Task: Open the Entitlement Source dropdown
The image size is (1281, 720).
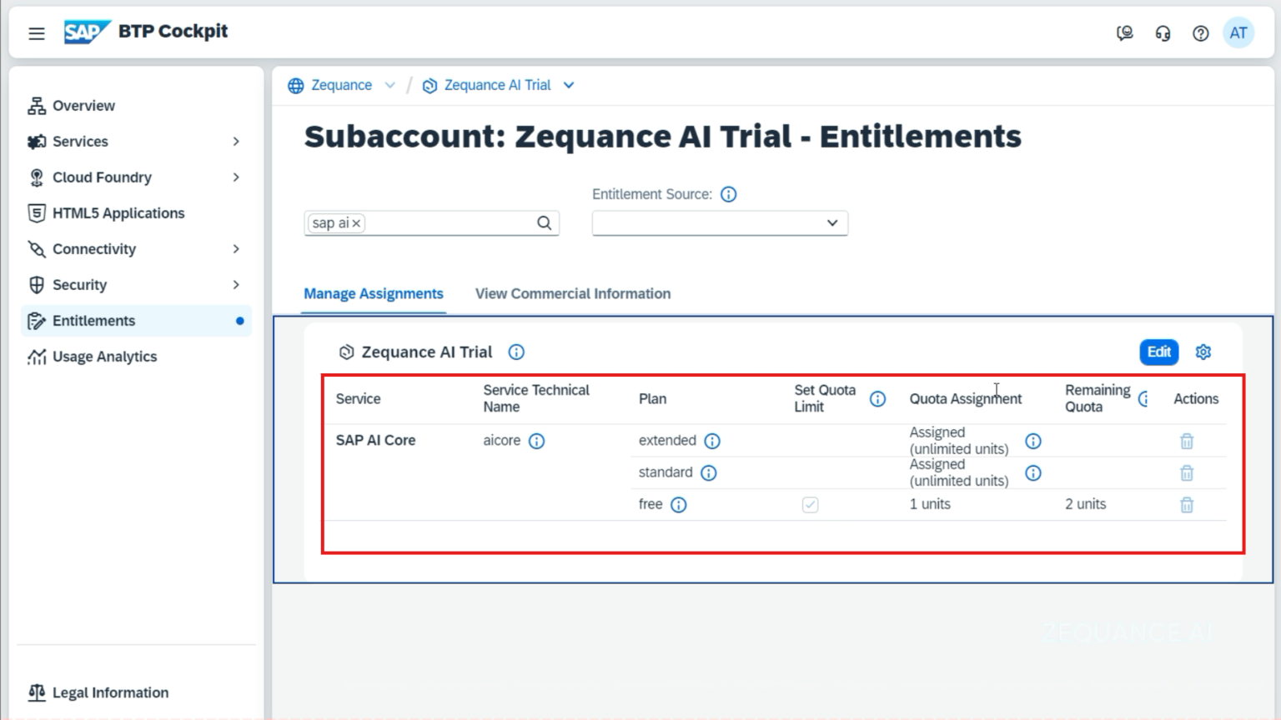Action: [720, 222]
